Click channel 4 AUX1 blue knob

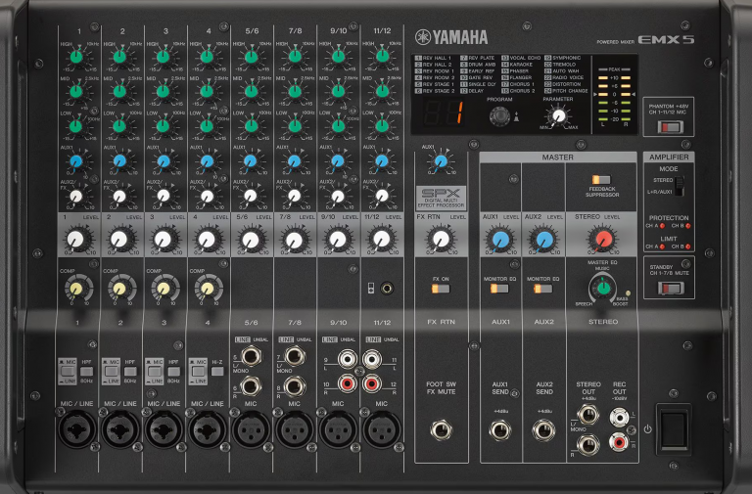[x=208, y=161]
